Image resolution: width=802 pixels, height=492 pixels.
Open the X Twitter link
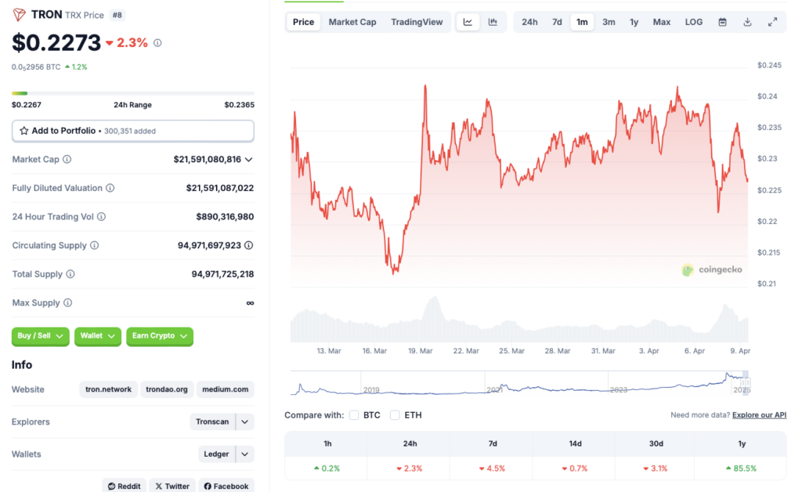(x=172, y=486)
